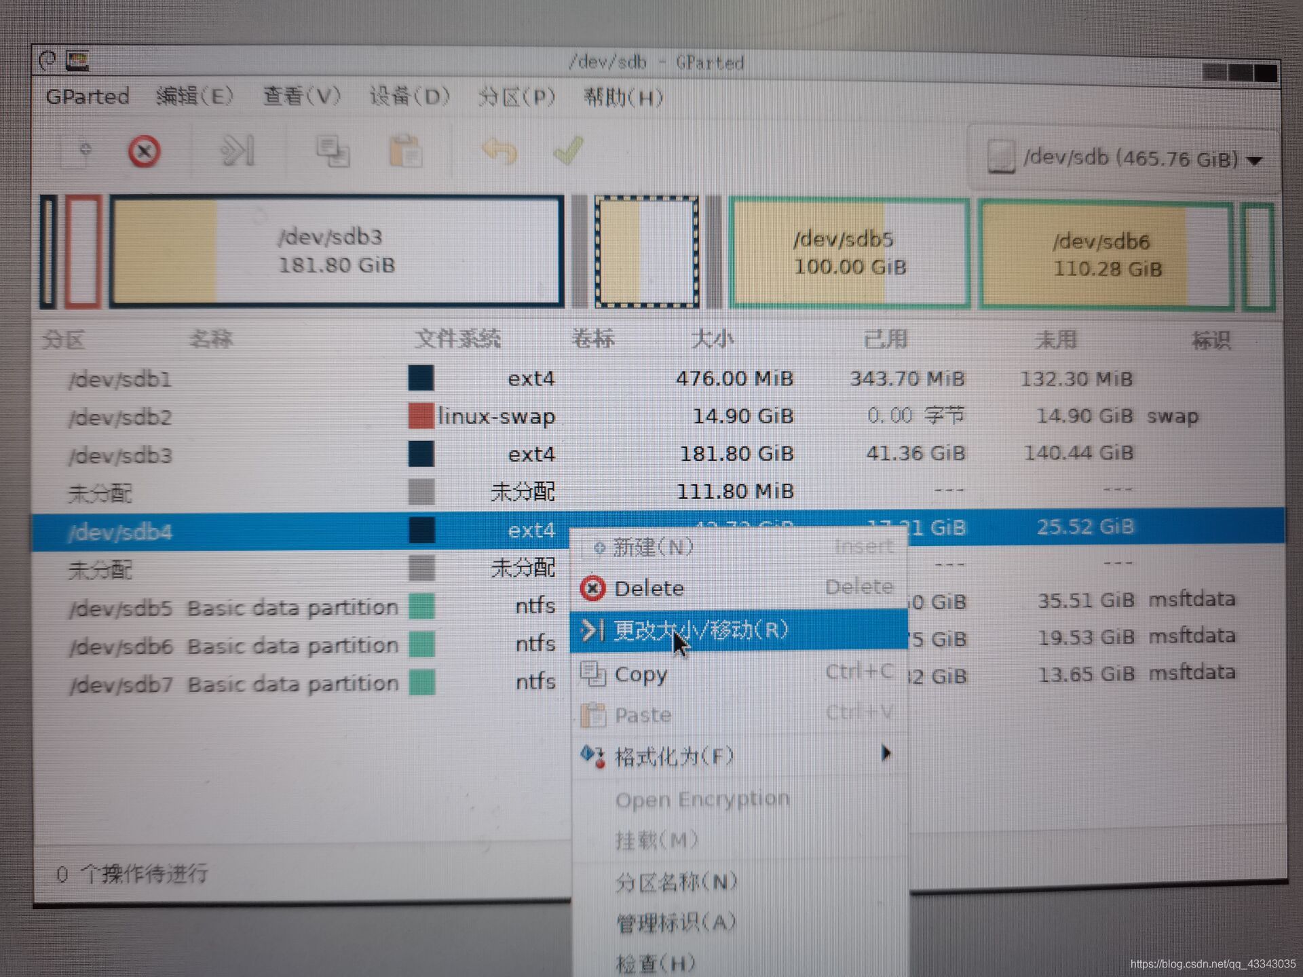
Task: Choose 检查(H) in the context menu
Action: click(x=739, y=962)
